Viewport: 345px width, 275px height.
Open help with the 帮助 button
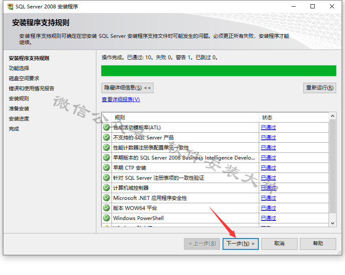point(318,244)
